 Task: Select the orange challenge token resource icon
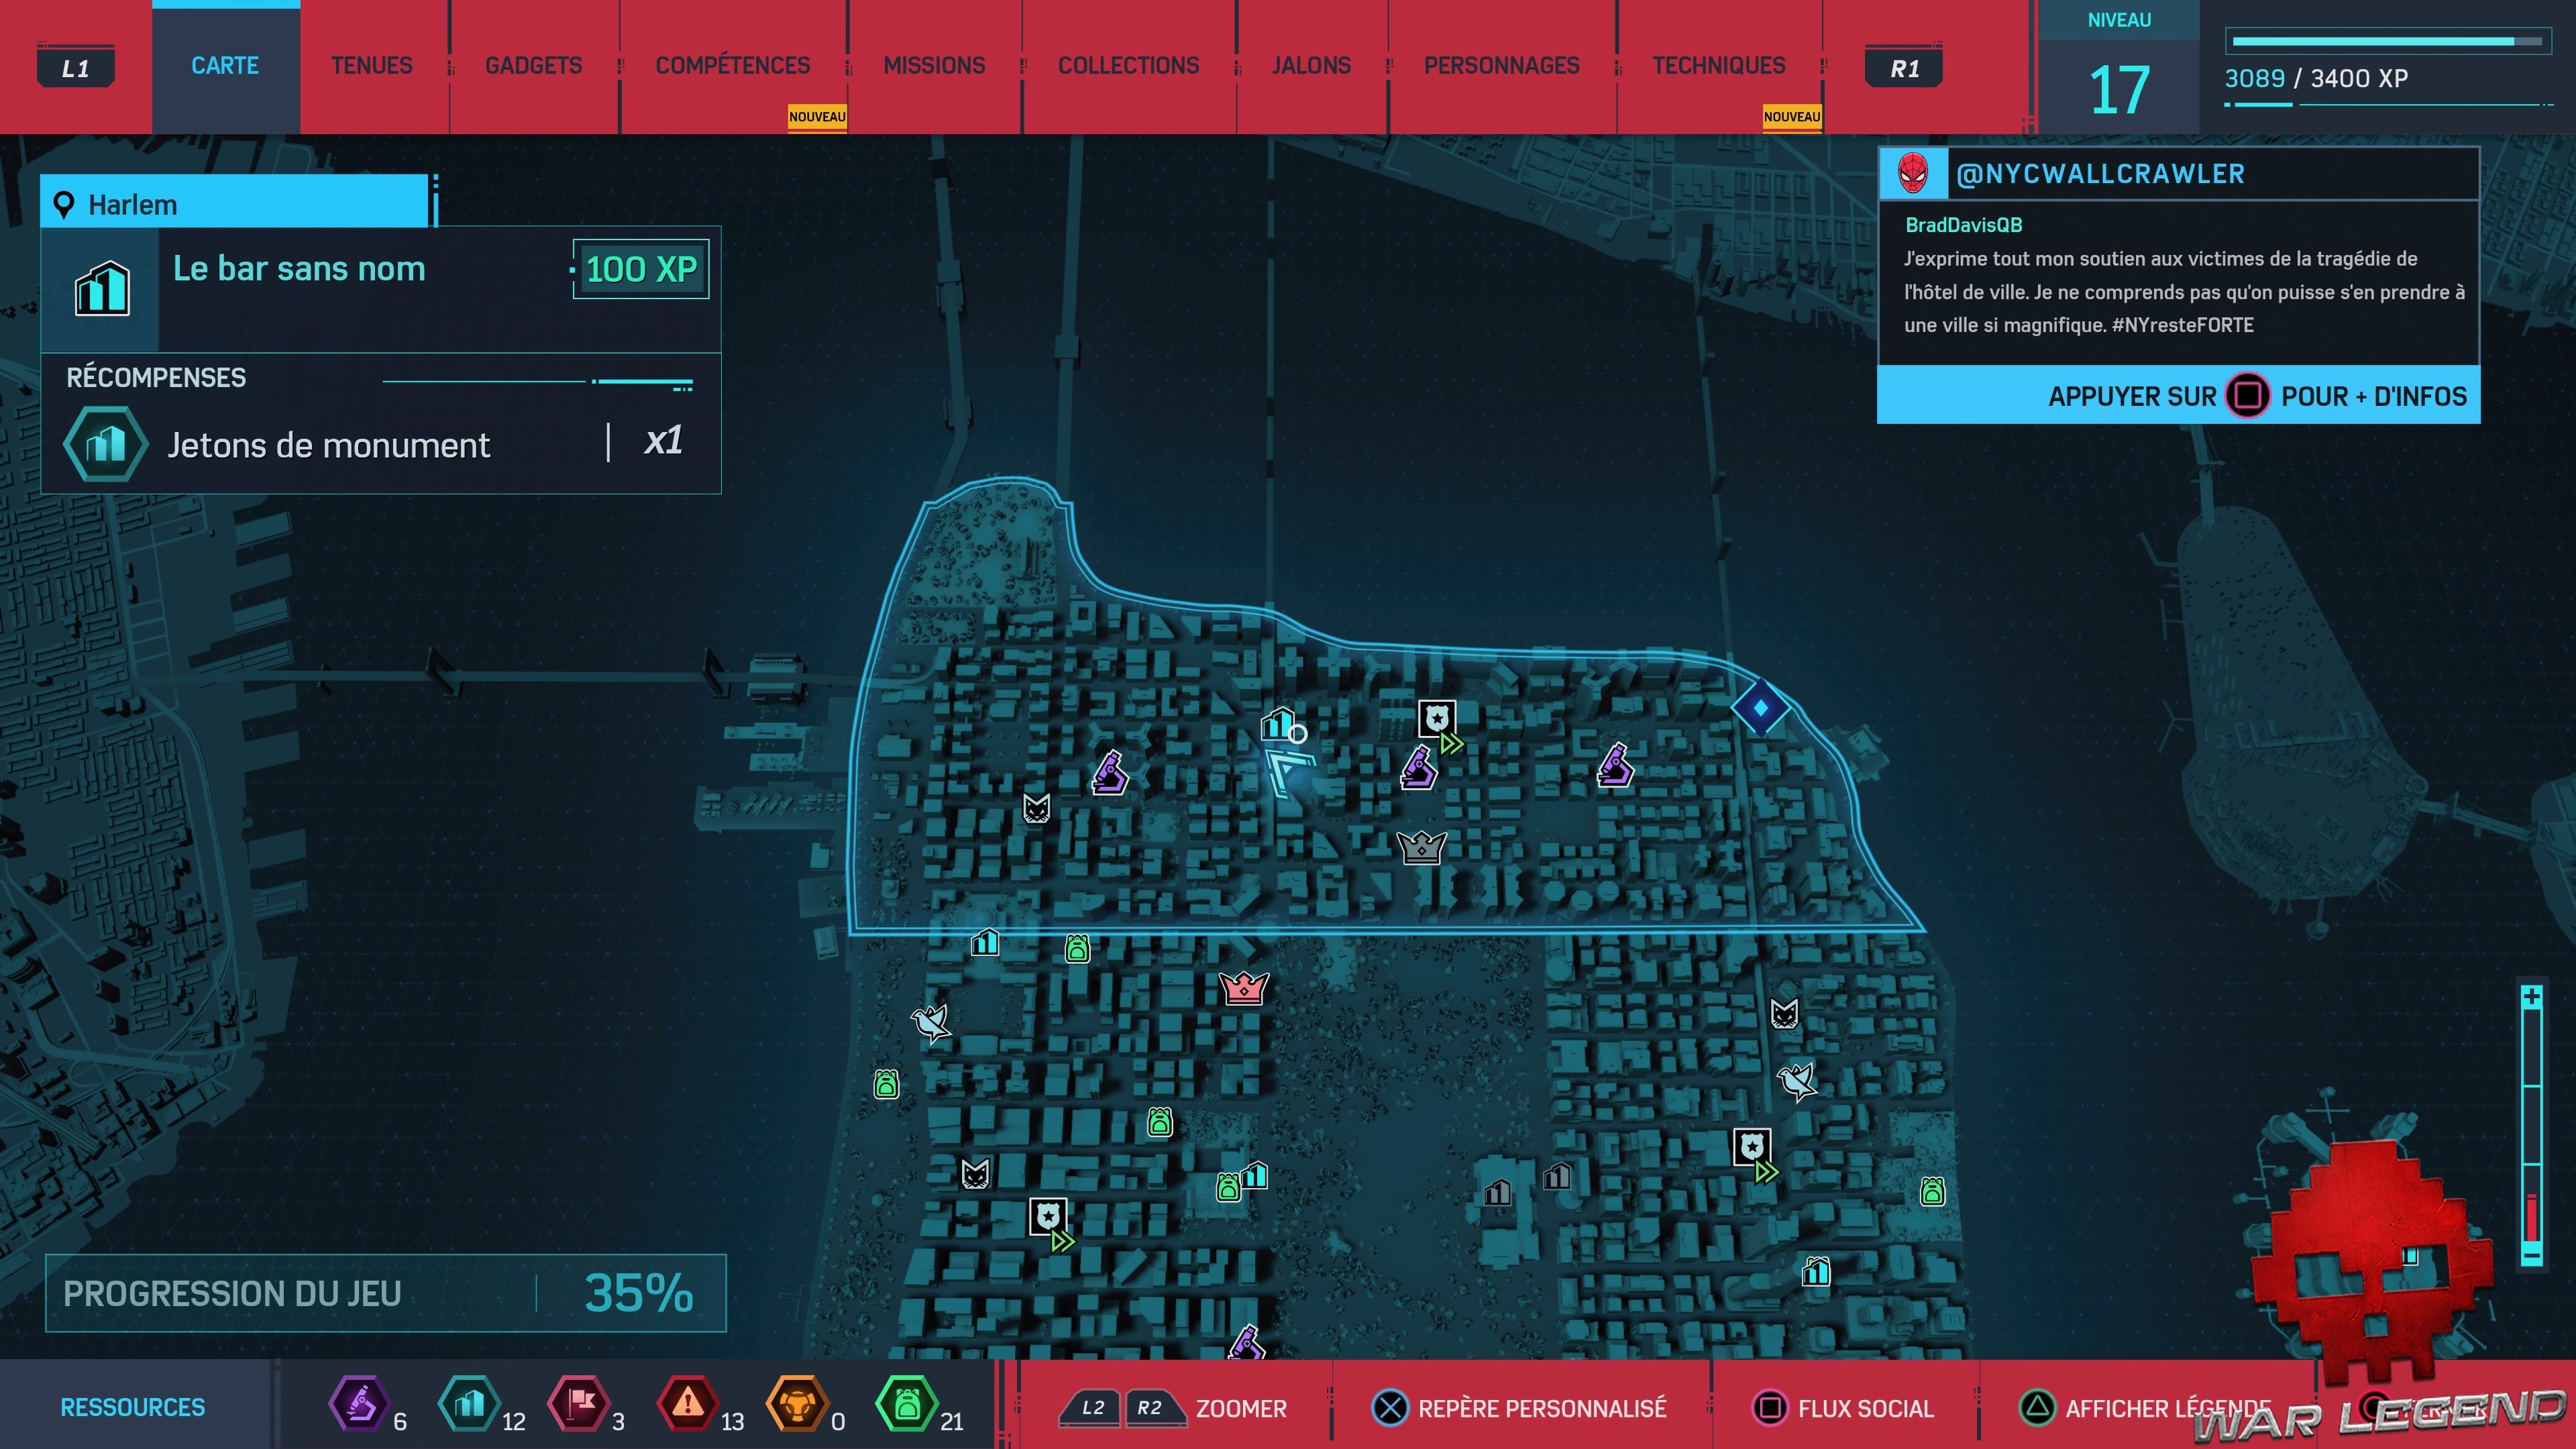point(797,1403)
